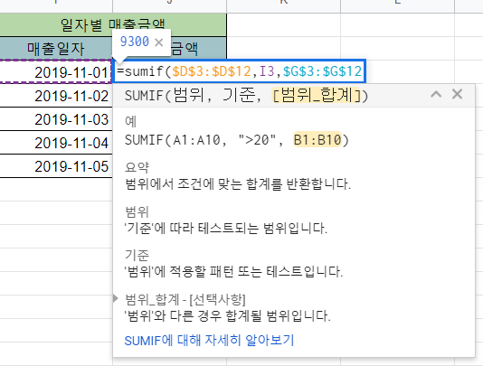
Task: Click the $D$3:$D$12 range reference in formula
Action: click(x=212, y=71)
